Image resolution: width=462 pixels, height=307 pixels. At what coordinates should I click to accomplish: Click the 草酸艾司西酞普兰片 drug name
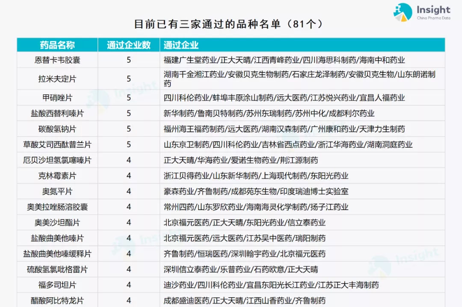click(x=57, y=145)
